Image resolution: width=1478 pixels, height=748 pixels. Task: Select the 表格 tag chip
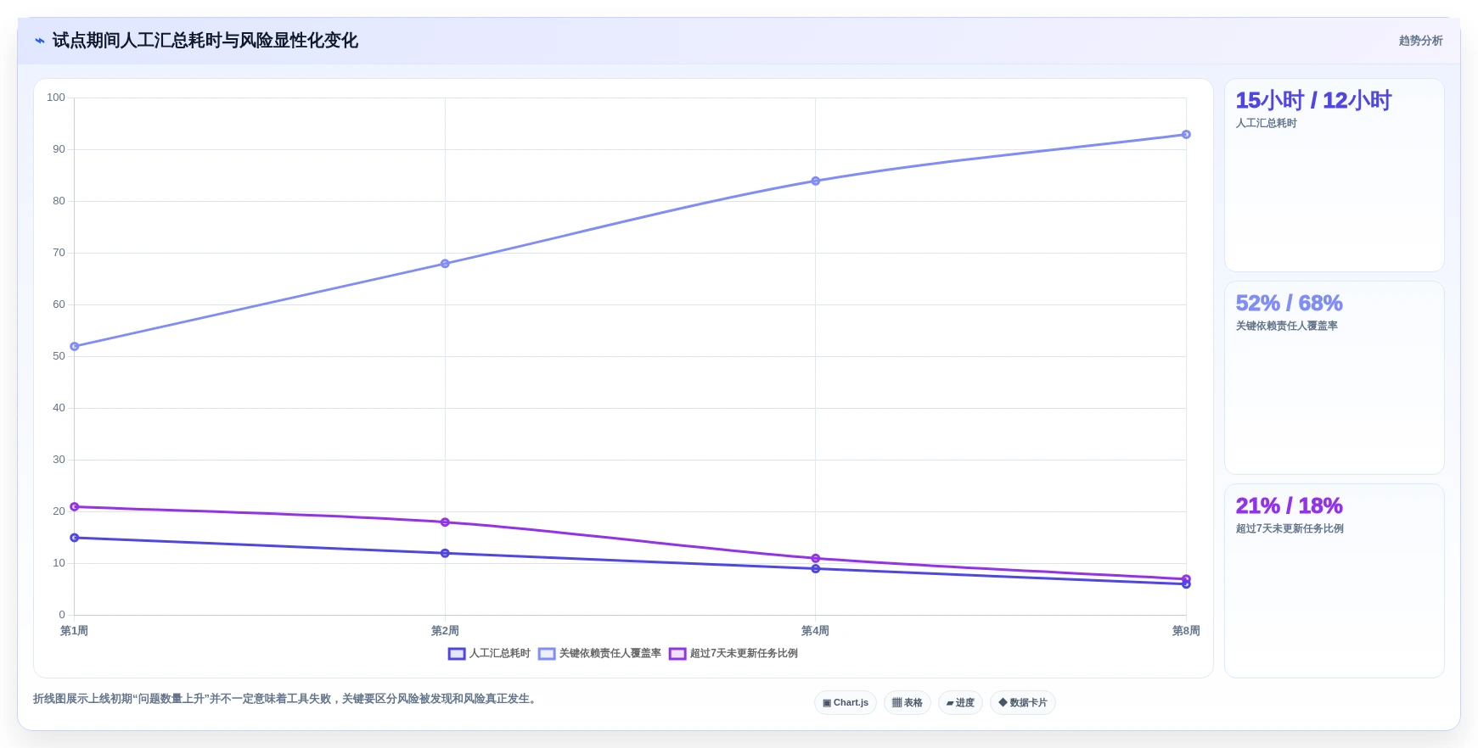908,703
